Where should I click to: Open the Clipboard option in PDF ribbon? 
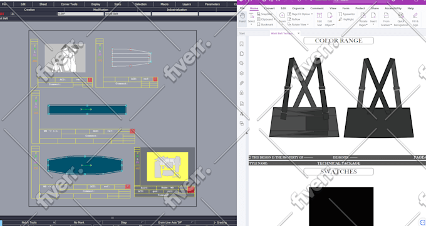(x=265, y=19)
